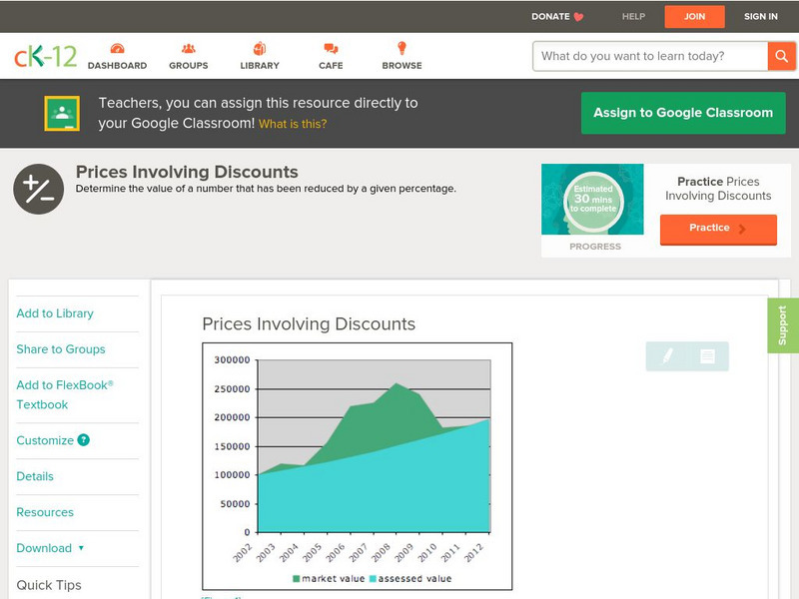Screen dimensions: 799x599
Task: Click the market value chart image
Action: (x=358, y=466)
